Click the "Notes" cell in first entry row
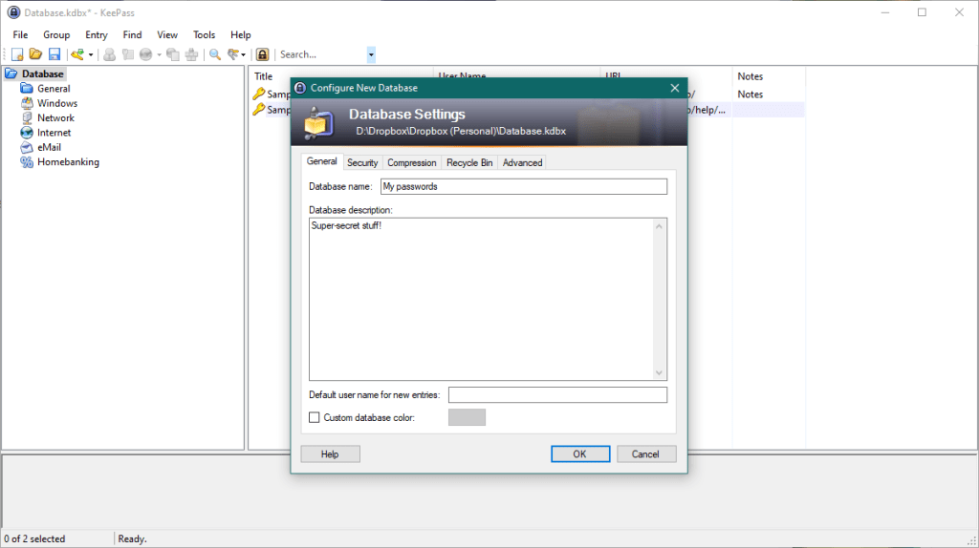979x548 pixels. [750, 95]
